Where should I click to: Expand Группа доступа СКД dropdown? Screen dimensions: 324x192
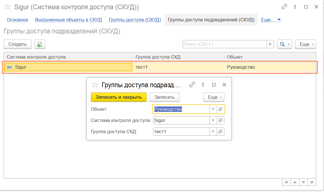[213, 131]
